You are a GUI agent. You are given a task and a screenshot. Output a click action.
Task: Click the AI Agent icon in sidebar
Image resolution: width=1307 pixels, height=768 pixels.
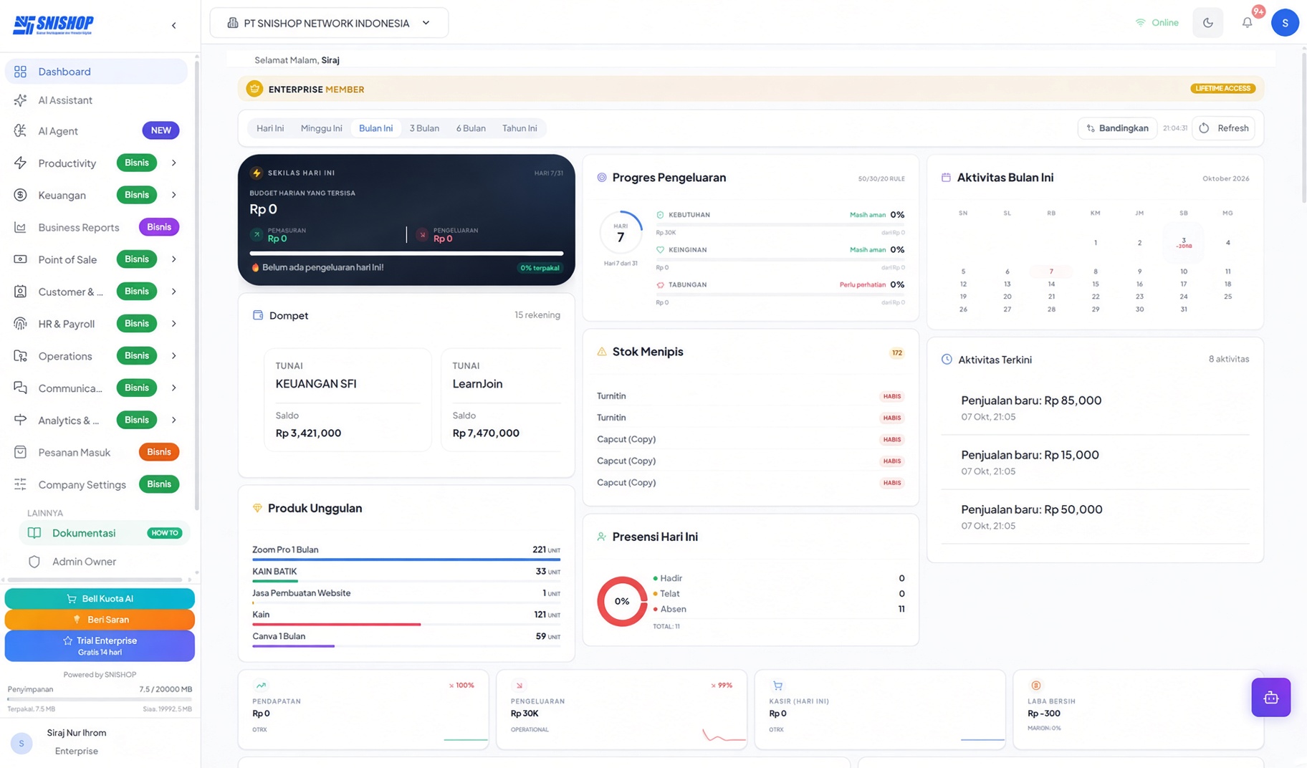coord(20,131)
